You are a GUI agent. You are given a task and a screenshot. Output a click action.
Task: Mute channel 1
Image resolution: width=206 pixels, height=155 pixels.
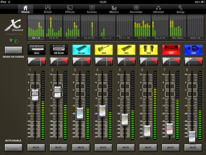coord(36,147)
